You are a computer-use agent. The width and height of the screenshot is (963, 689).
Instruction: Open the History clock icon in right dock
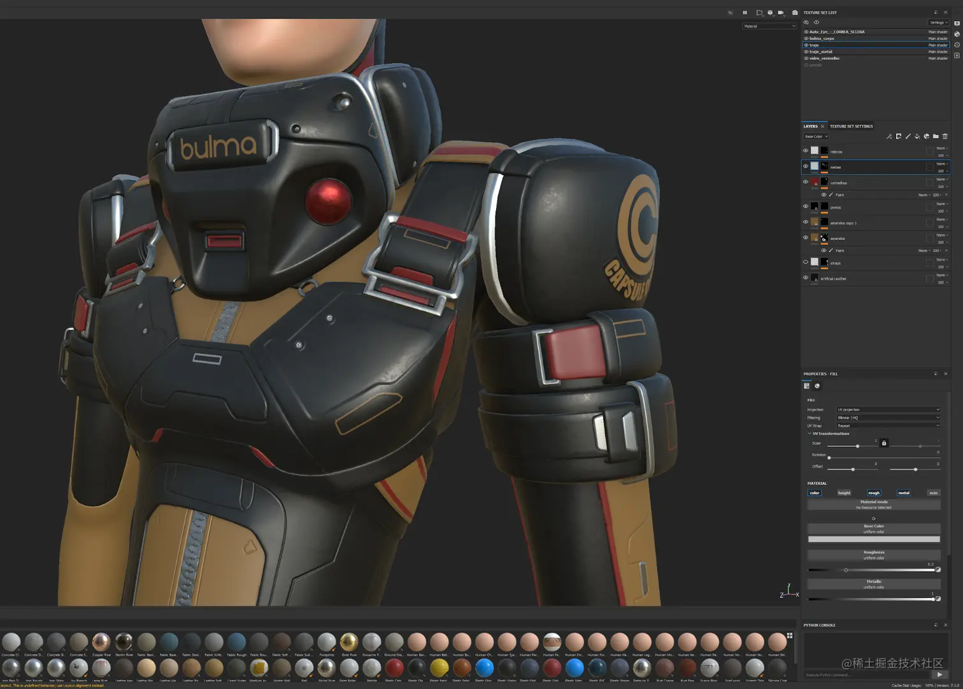pos(957,45)
